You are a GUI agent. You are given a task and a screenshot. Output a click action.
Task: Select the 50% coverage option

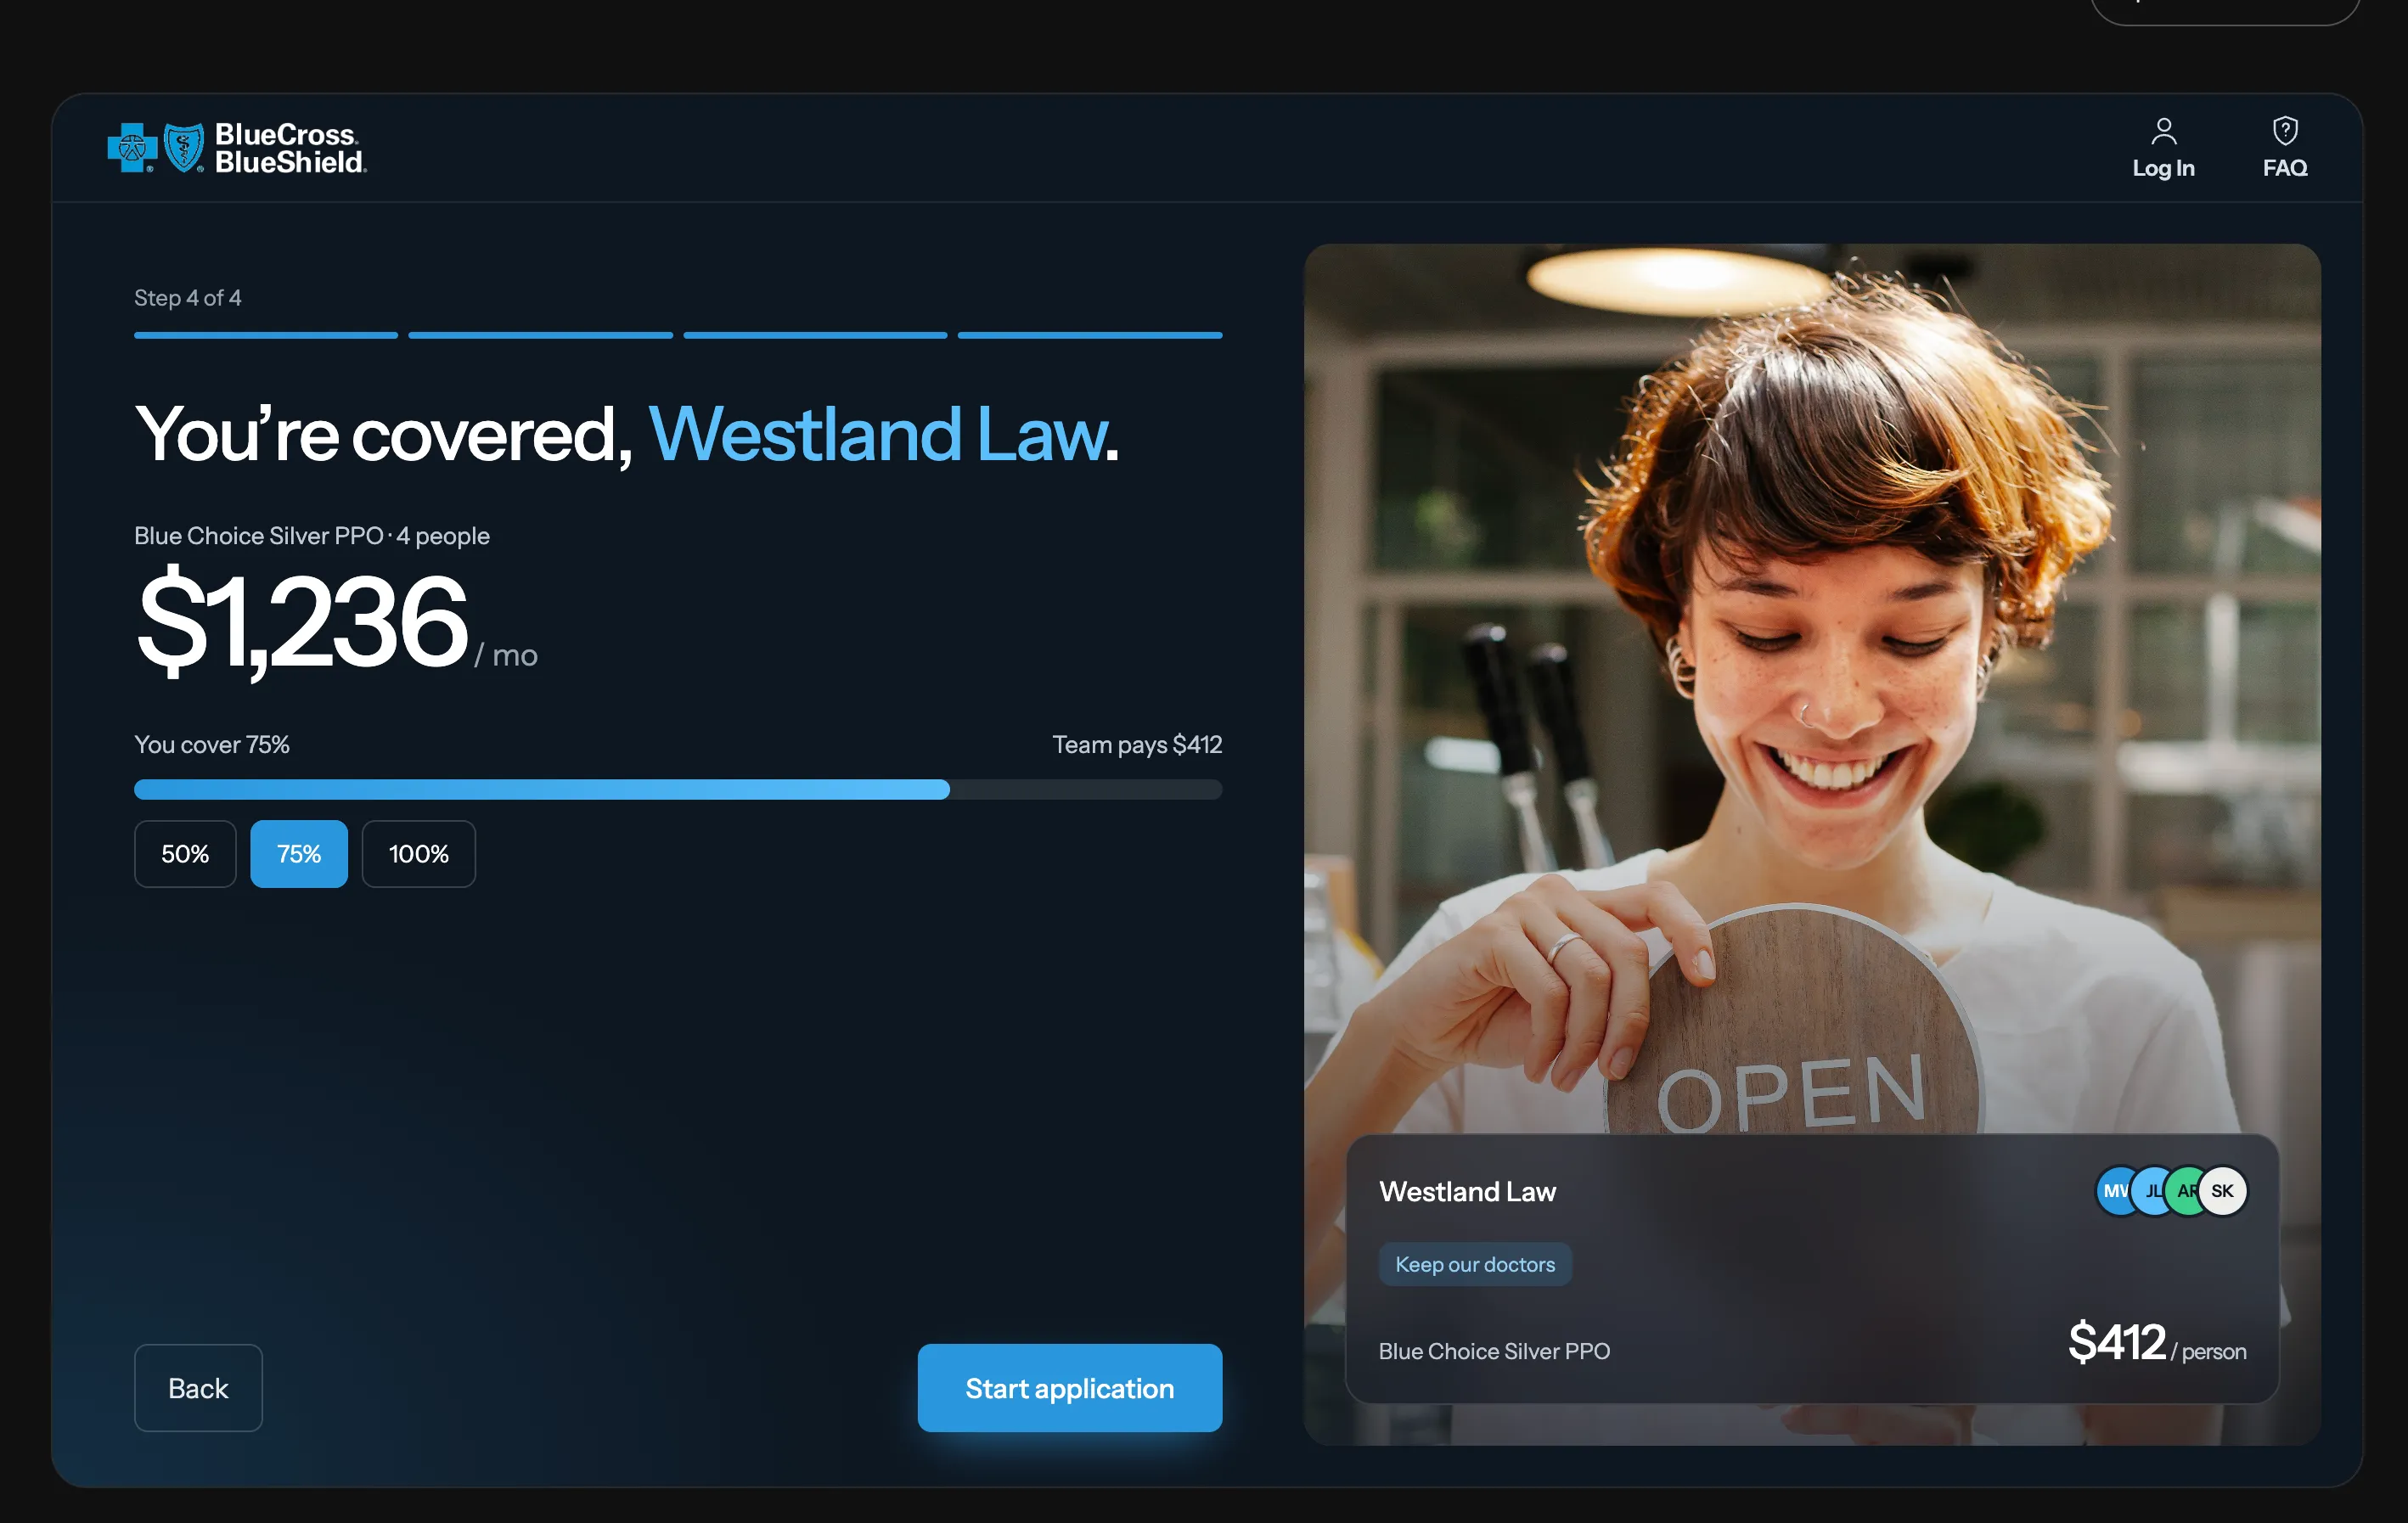click(185, 854)
